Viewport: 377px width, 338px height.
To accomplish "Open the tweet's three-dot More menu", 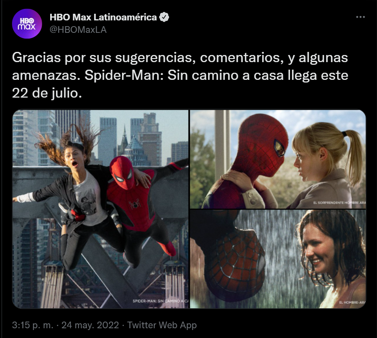I will pyautogui.click(x=361, y=17).
